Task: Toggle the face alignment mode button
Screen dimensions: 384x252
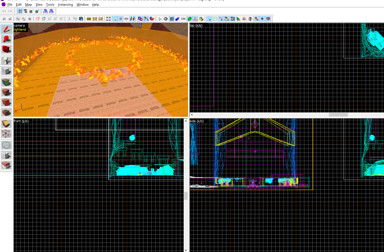Action: [x=132, y=19]
